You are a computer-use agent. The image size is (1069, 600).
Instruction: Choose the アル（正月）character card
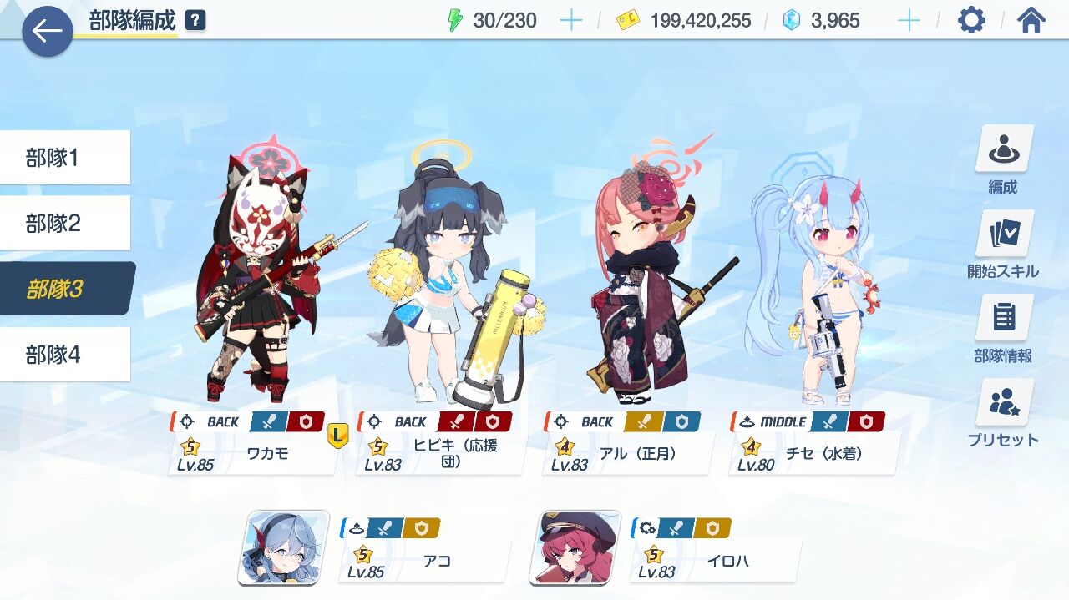coord(629,444)
